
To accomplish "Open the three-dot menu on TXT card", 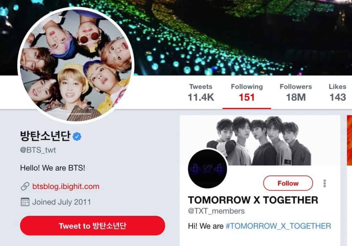I will point(324,183).
